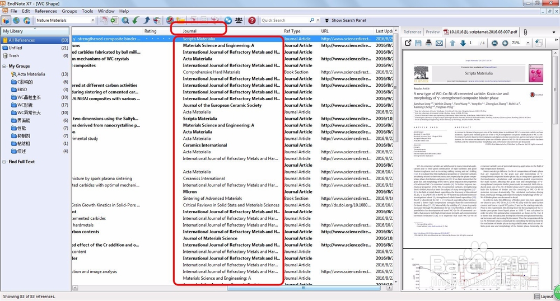Select the EBSD group
The image size is (560, 301).
[x=39, y=90]
